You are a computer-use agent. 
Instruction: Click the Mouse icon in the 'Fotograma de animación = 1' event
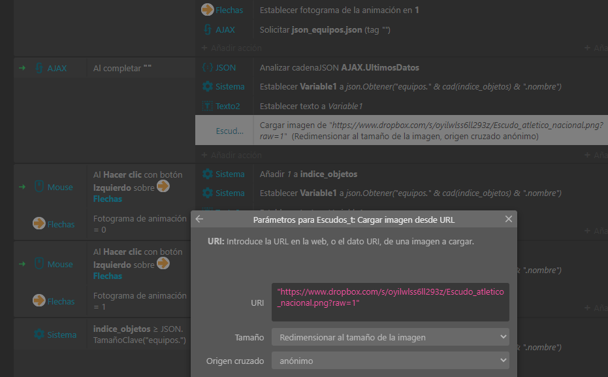[x=39, y=264]
